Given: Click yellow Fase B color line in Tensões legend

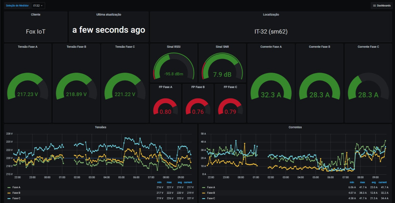Looking at the screenshot, I should (x=9, y=193).
